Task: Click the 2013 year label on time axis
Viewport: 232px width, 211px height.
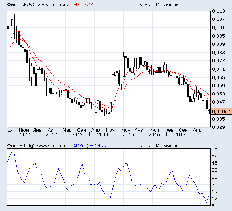Action: [77, 134]
